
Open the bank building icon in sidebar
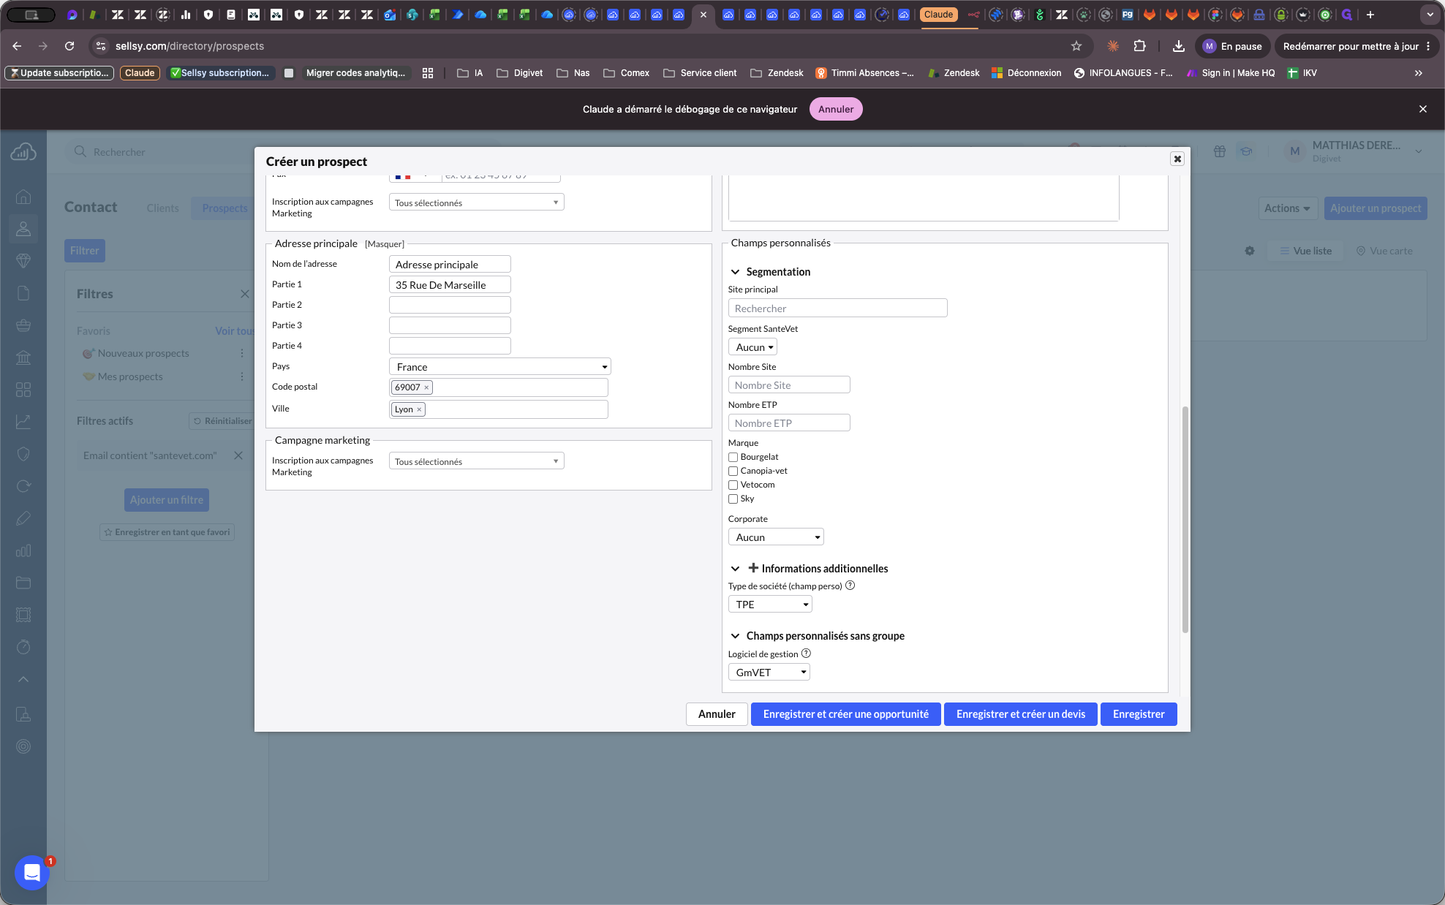[23, 357]
